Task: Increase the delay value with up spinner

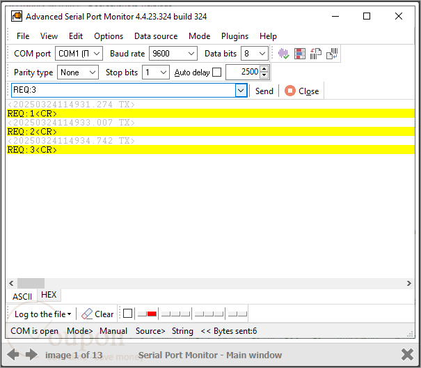Action: pyautogui.click(x=264, y=69)
